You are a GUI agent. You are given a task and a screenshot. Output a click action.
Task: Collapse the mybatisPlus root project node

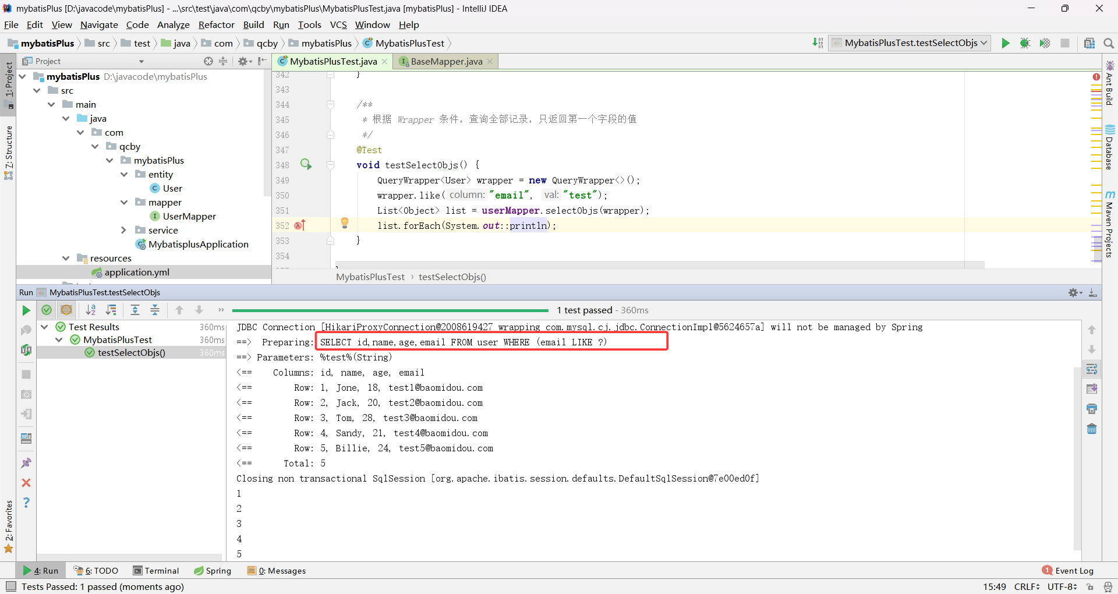[x=23, y=76]
